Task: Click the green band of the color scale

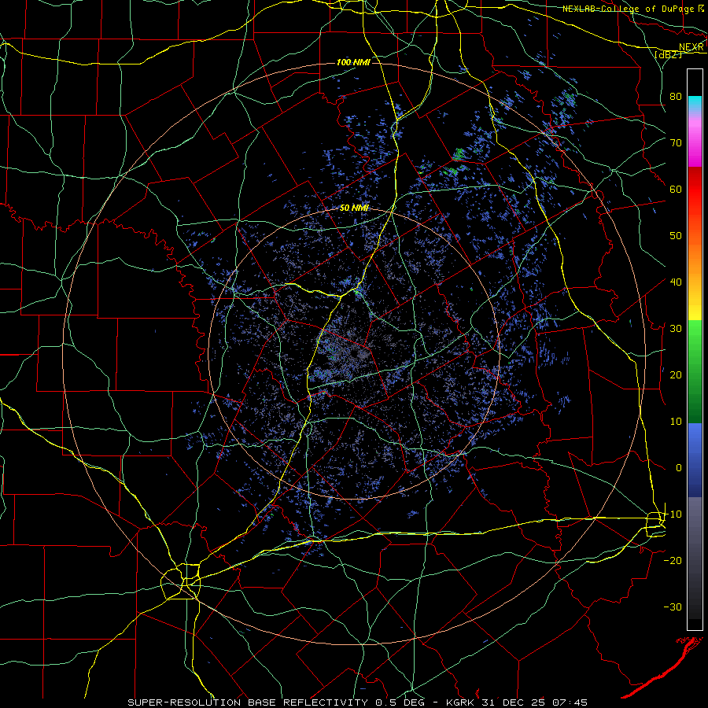Action: click(x=695, y=371)
